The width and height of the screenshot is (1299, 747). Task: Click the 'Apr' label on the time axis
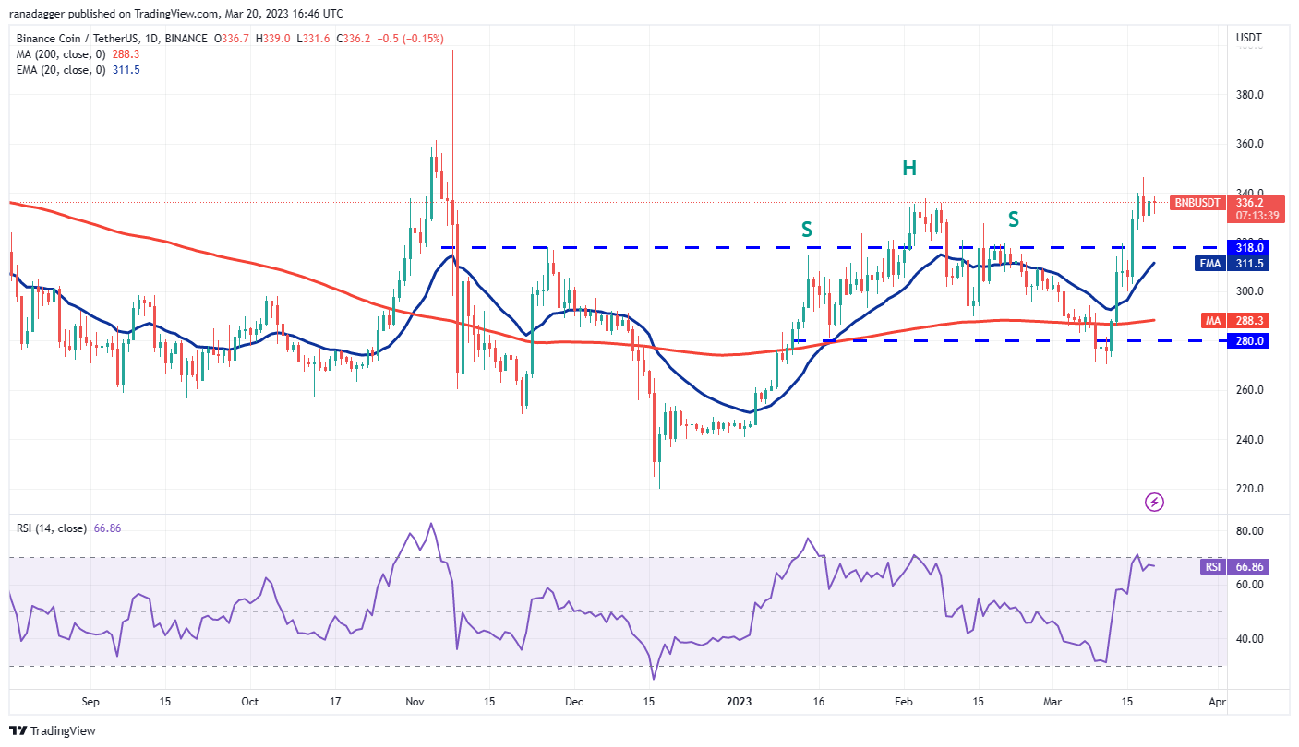pos(1217,701)
